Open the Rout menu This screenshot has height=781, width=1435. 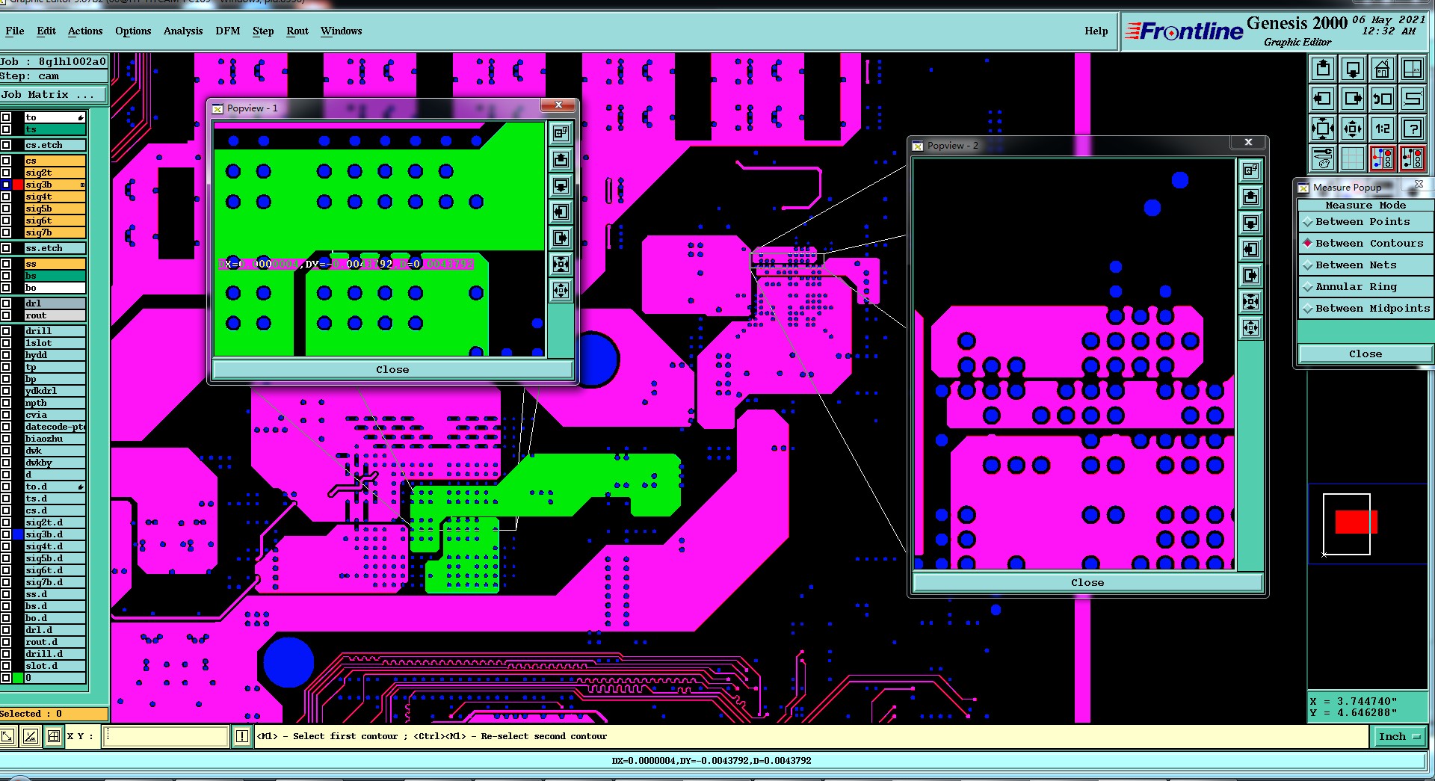[297, 31]
